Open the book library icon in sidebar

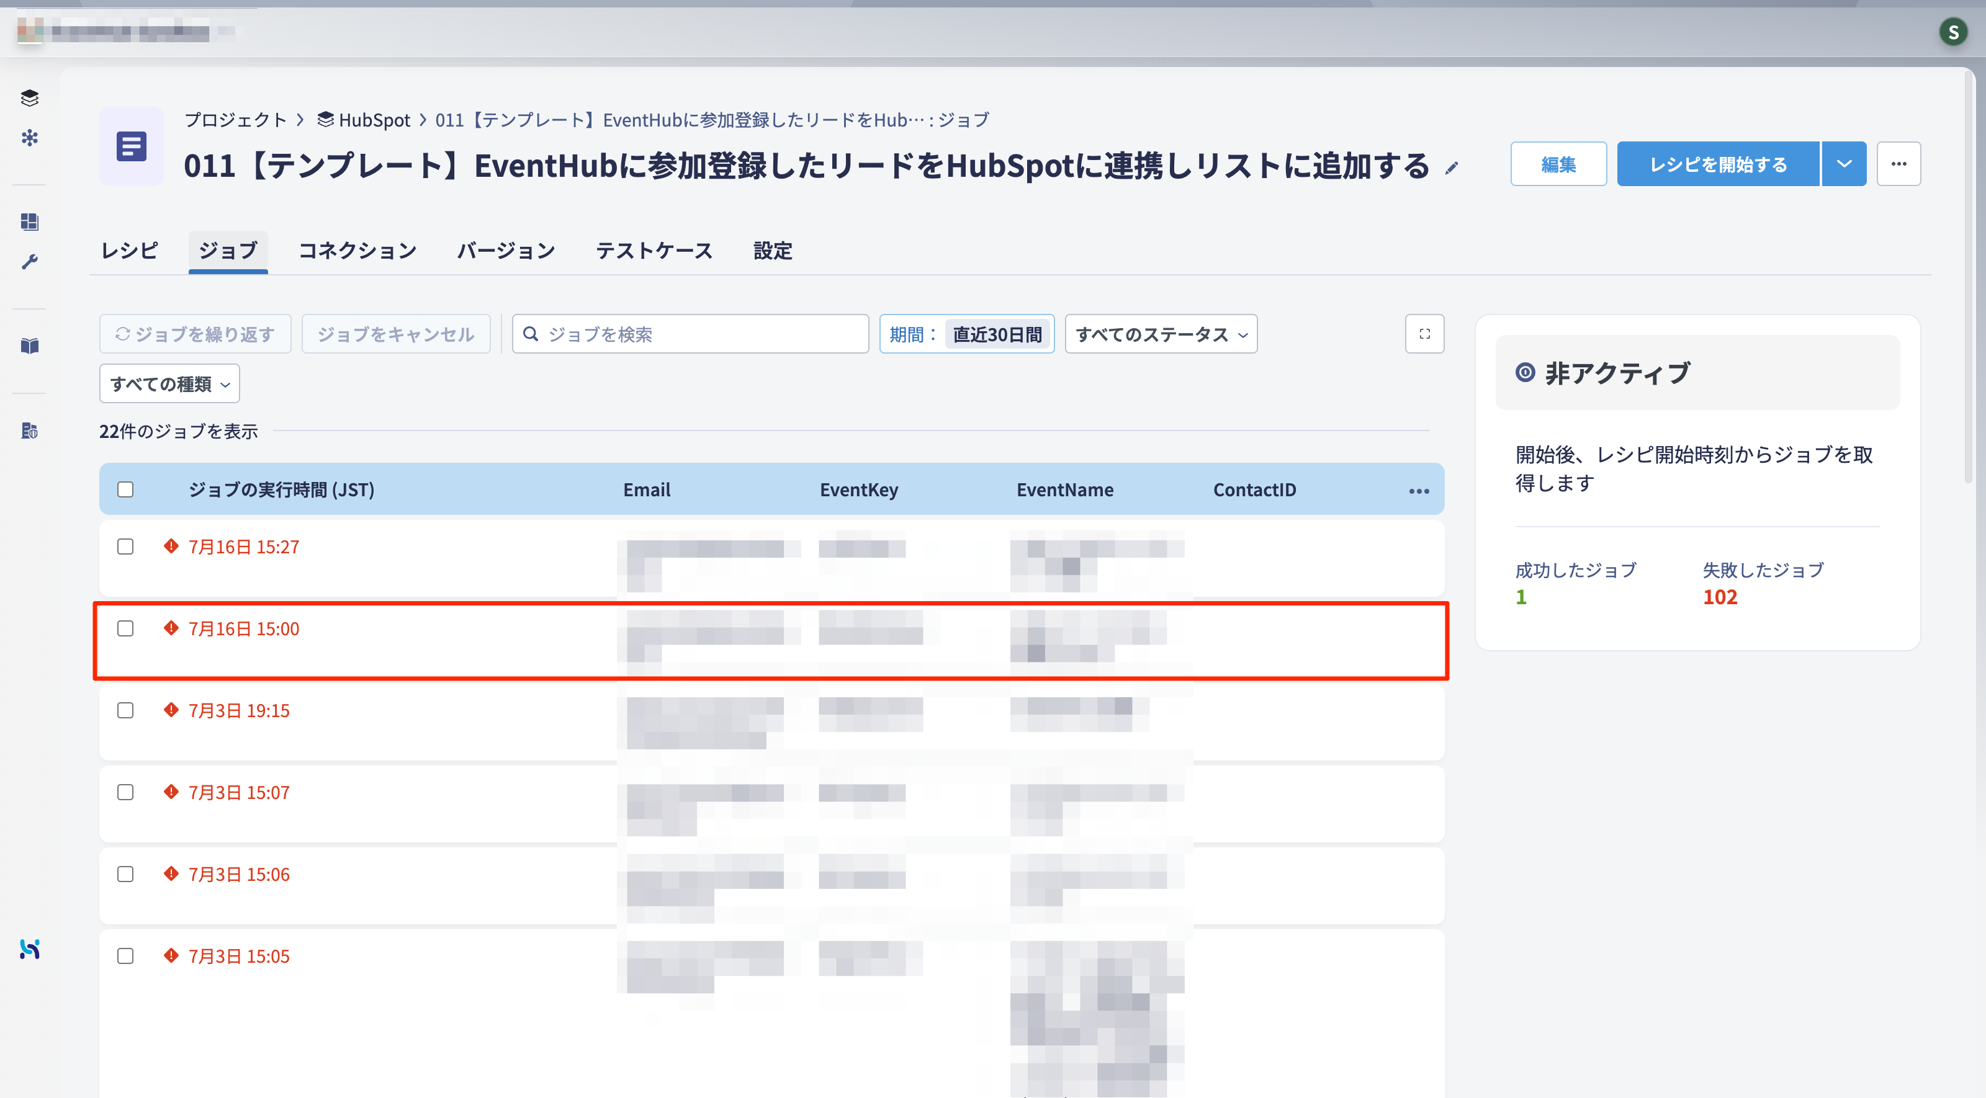(x=29, y=346)
